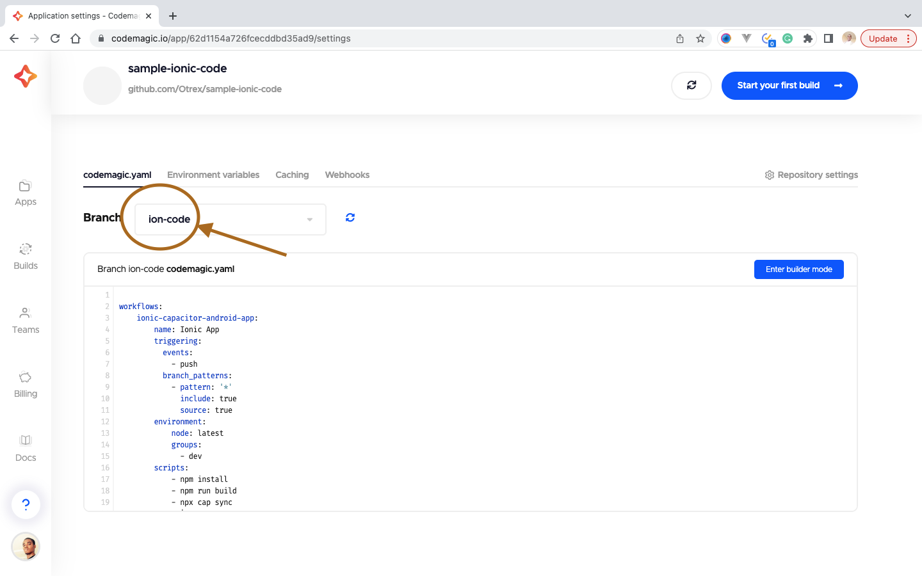Click the 'triggering:' line in editor
This screenshot has width=922, height=576.
click(x=177, y=341)
